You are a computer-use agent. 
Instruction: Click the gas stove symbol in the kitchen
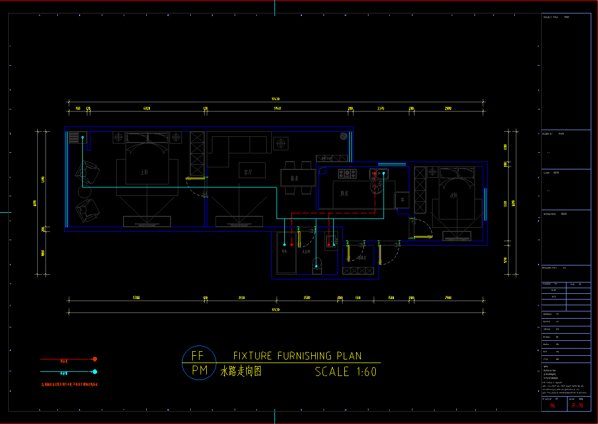point(347,174)
